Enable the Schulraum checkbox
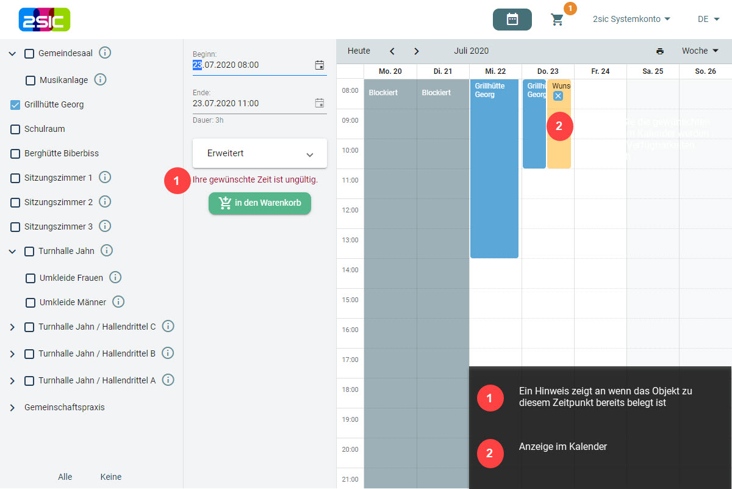This screenshot has height=489, width=732. 16,129
